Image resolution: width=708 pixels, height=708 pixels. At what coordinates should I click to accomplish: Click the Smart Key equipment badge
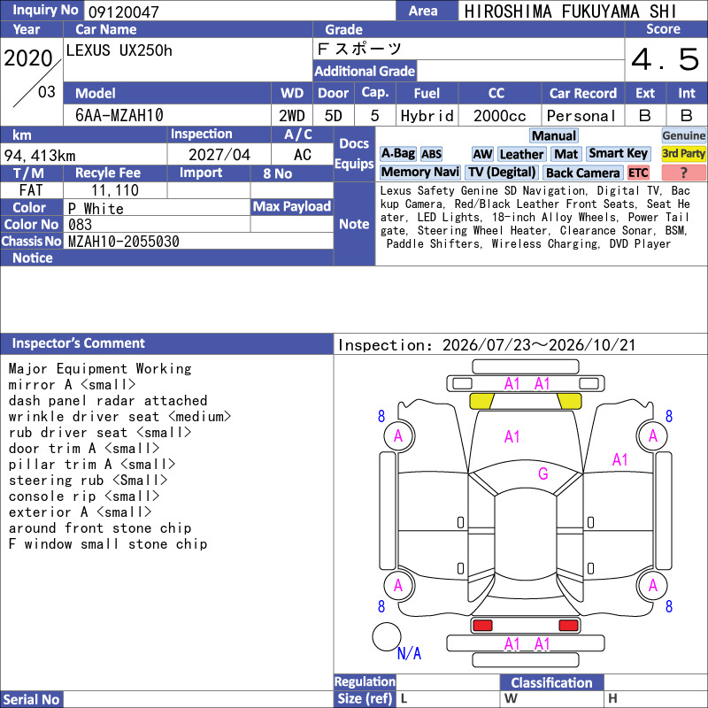pyautogui.click(x=618, y=153)
